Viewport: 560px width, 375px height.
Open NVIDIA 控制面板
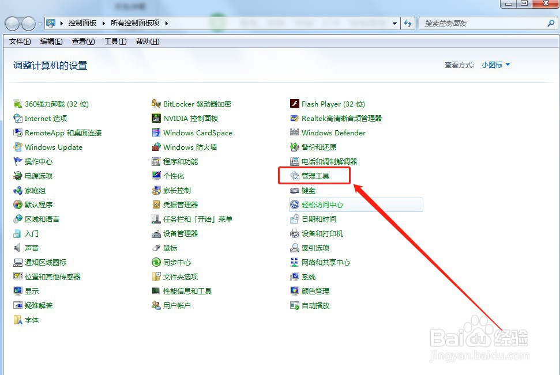tap(185, 118)
